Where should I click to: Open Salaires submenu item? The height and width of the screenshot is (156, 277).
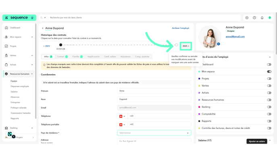(14, 92)
